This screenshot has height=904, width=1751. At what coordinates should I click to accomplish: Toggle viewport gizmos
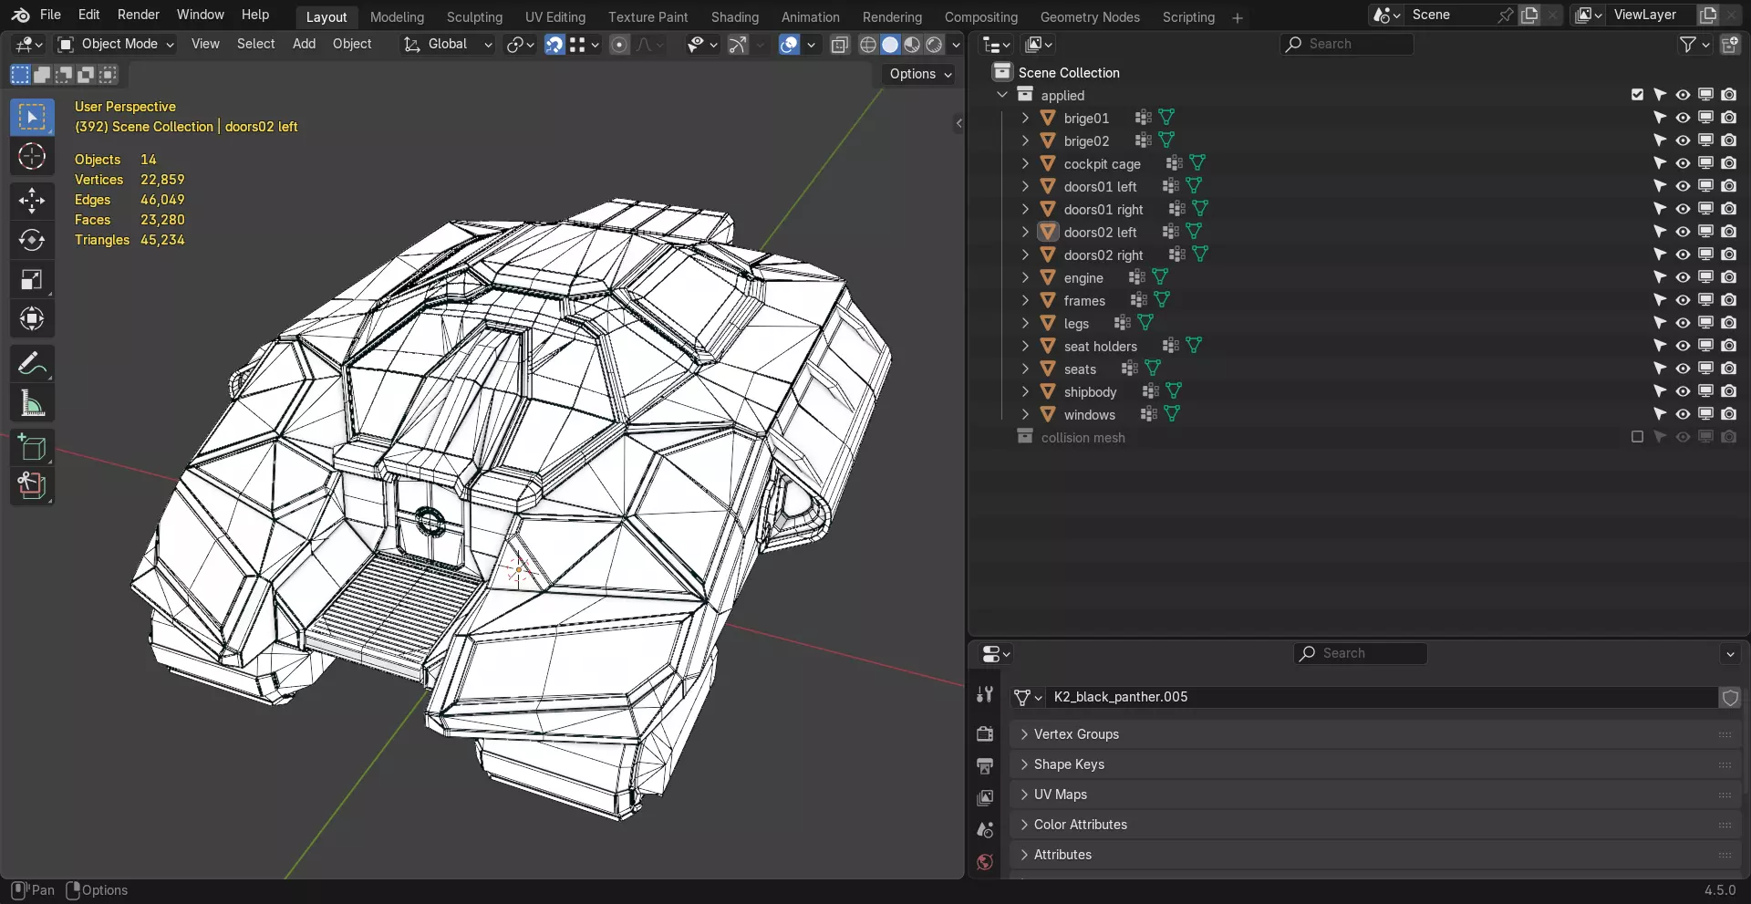[x=738, y=45]
